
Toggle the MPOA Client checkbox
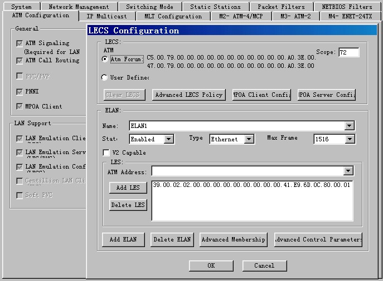[x=20, y=106]
